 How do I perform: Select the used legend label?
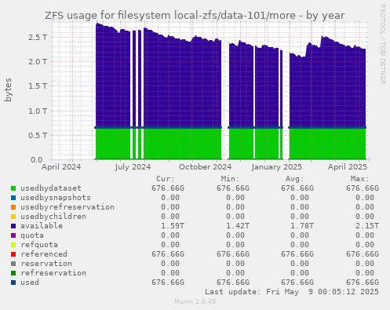[x=30, y=283]
